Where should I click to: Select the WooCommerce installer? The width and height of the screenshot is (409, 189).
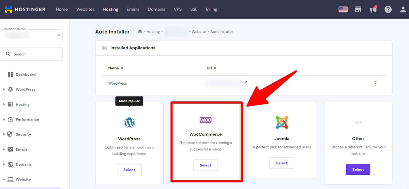(206, 165)
